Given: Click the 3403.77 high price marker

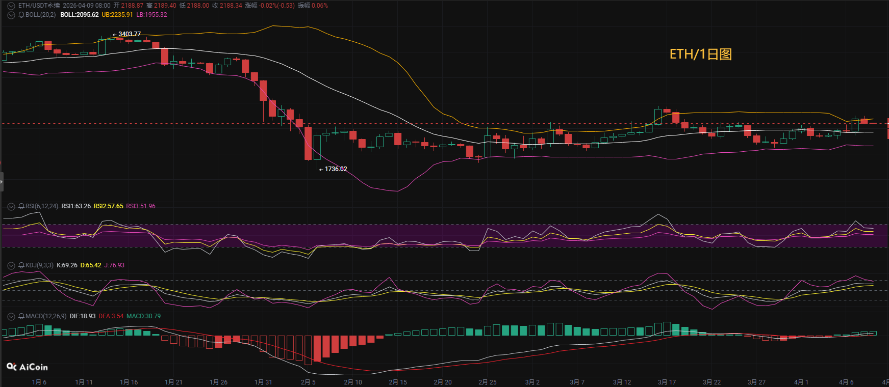Looking at the screenshot, I should pyautogui.click(x=129, y=34).
